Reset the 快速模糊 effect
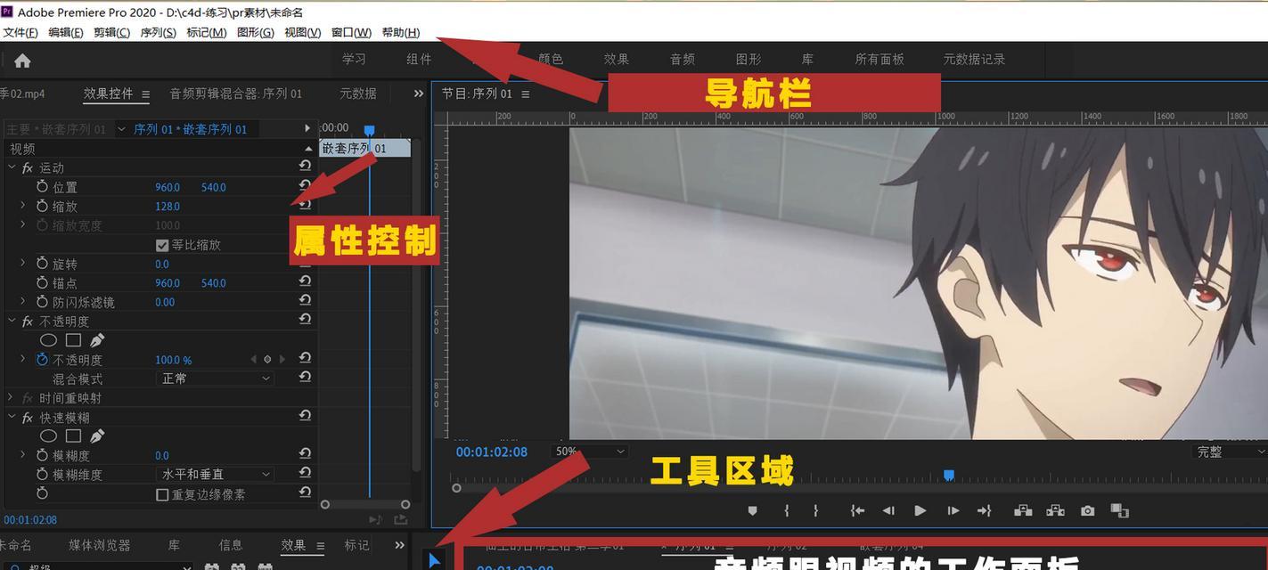The width and height of the screenshot is (1268, 570). [x=305, y=416]
